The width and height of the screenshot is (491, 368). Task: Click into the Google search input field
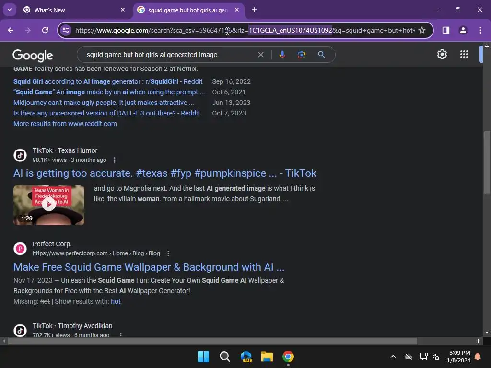click(169, 55)
